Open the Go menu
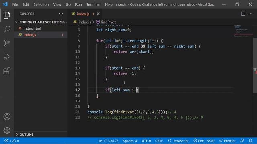The width and height of the screenshot is (257, 144). (68, 4)
